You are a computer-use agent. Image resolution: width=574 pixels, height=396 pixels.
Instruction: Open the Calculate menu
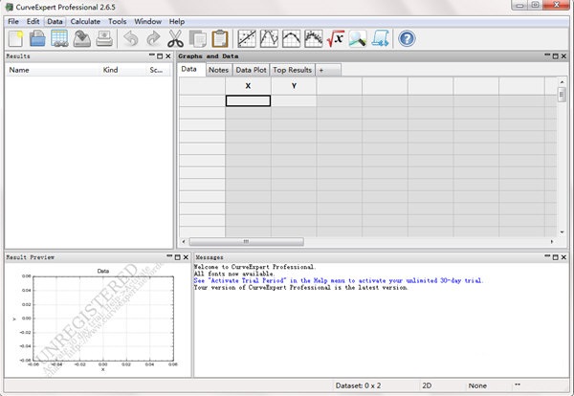pyautogui.click(x=84, y=21)
